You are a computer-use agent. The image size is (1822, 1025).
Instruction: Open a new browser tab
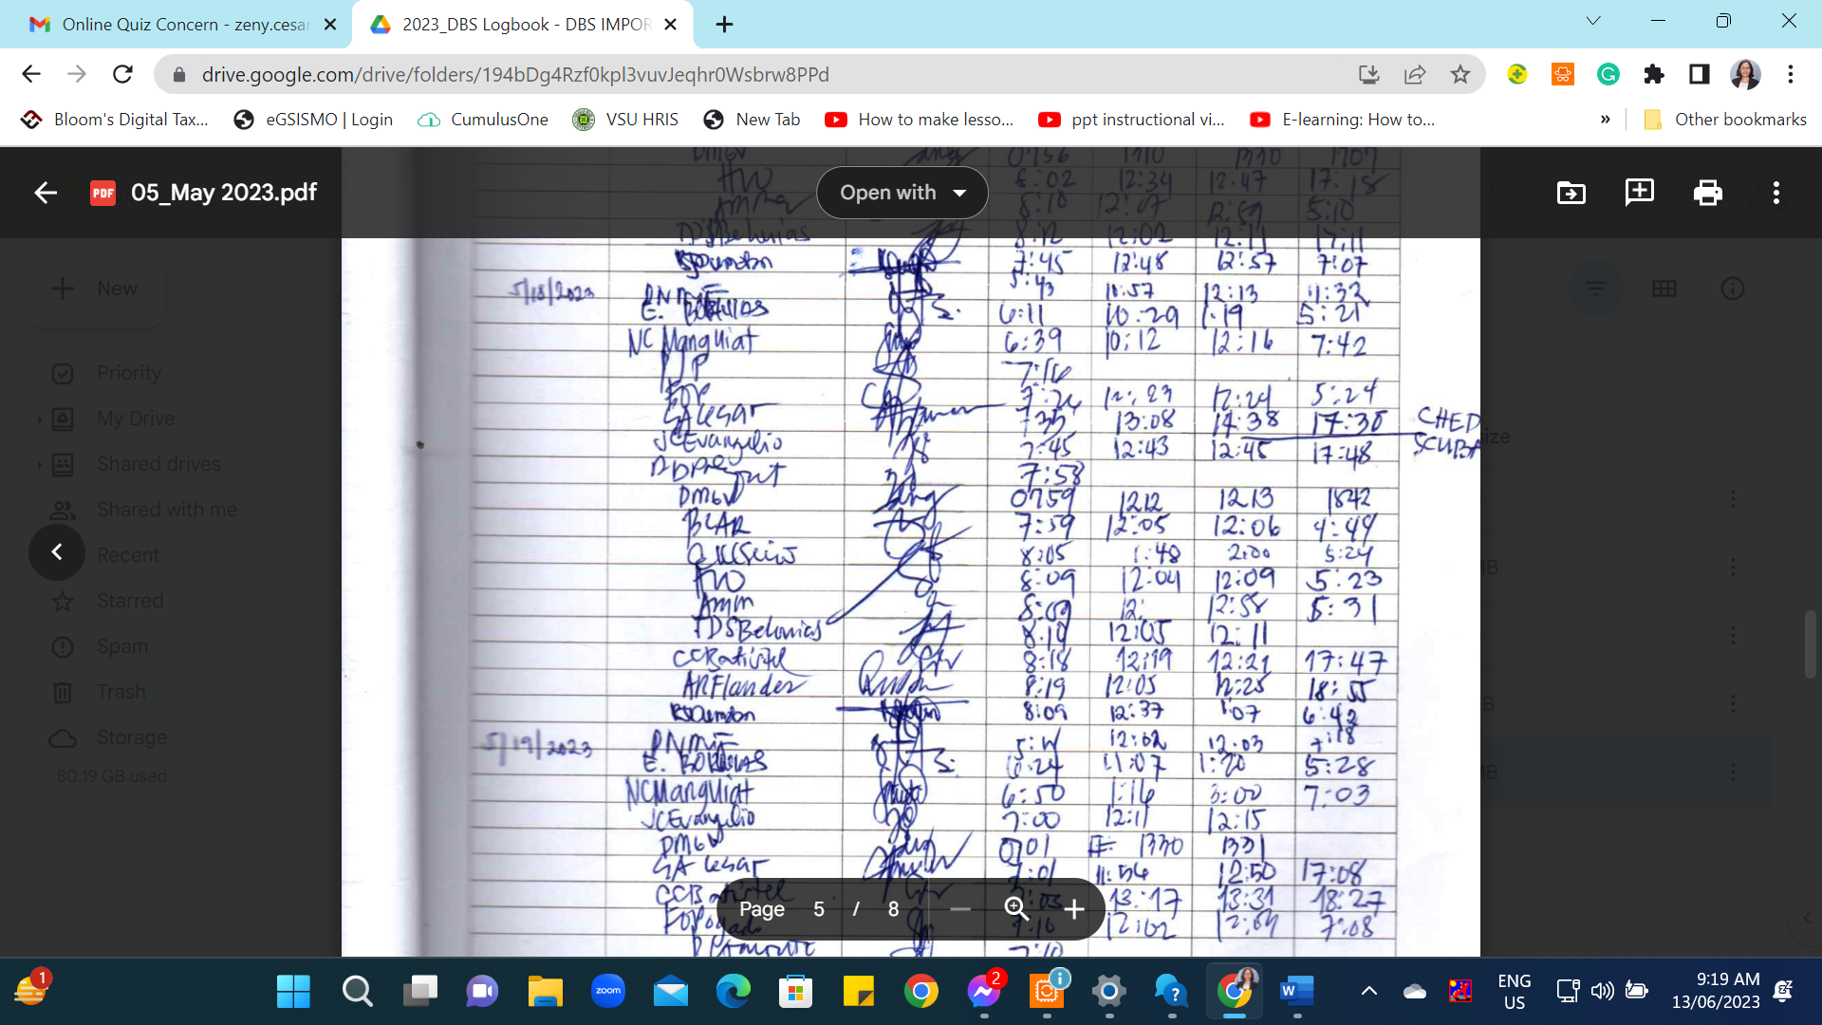[724, 24]
